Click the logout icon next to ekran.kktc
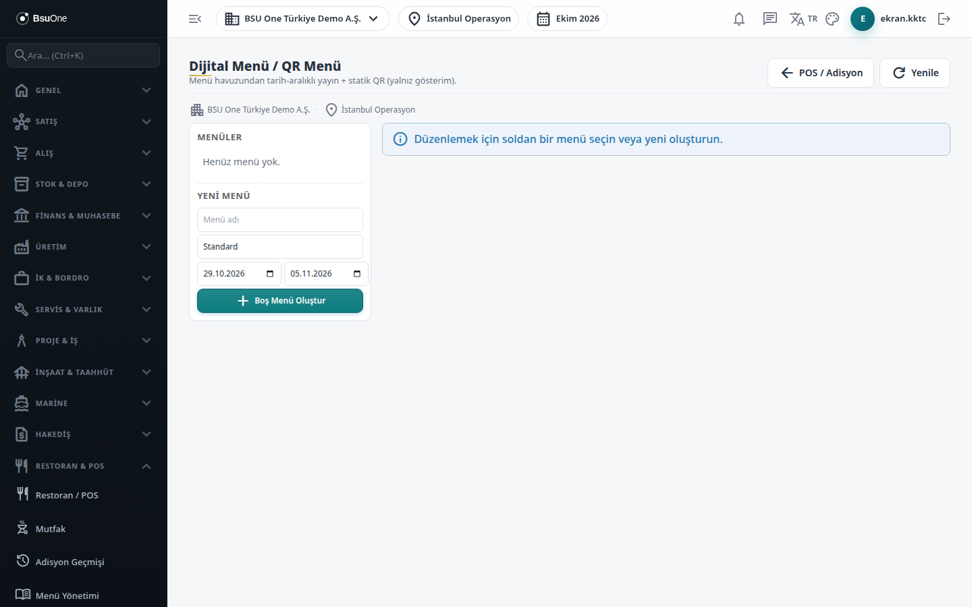This screenshot has width=972, height=607. 944,19
